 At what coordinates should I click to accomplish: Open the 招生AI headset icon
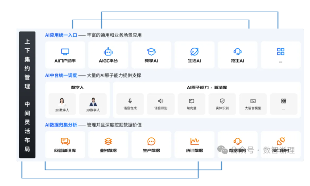(x=237, y=52)
